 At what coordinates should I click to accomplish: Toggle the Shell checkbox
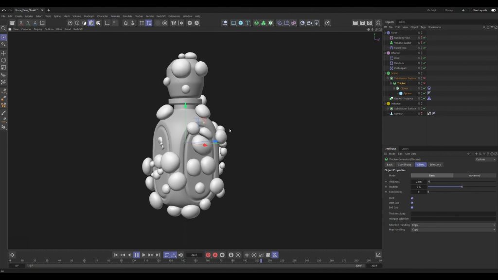[412, 198]
